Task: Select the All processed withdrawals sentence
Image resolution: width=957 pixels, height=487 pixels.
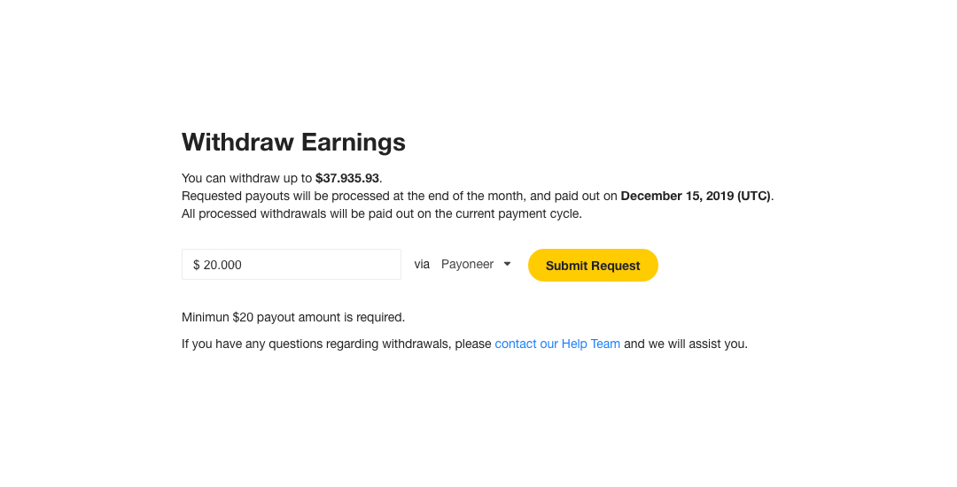Action: pos(382,214)
